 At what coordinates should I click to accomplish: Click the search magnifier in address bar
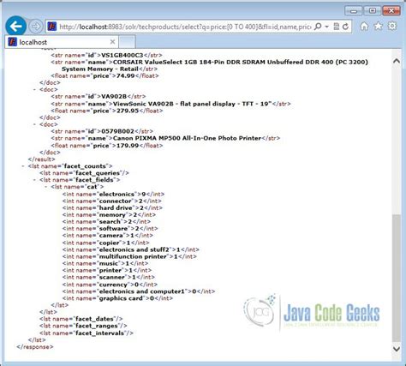pyautogui.click(x=318, y=27)
